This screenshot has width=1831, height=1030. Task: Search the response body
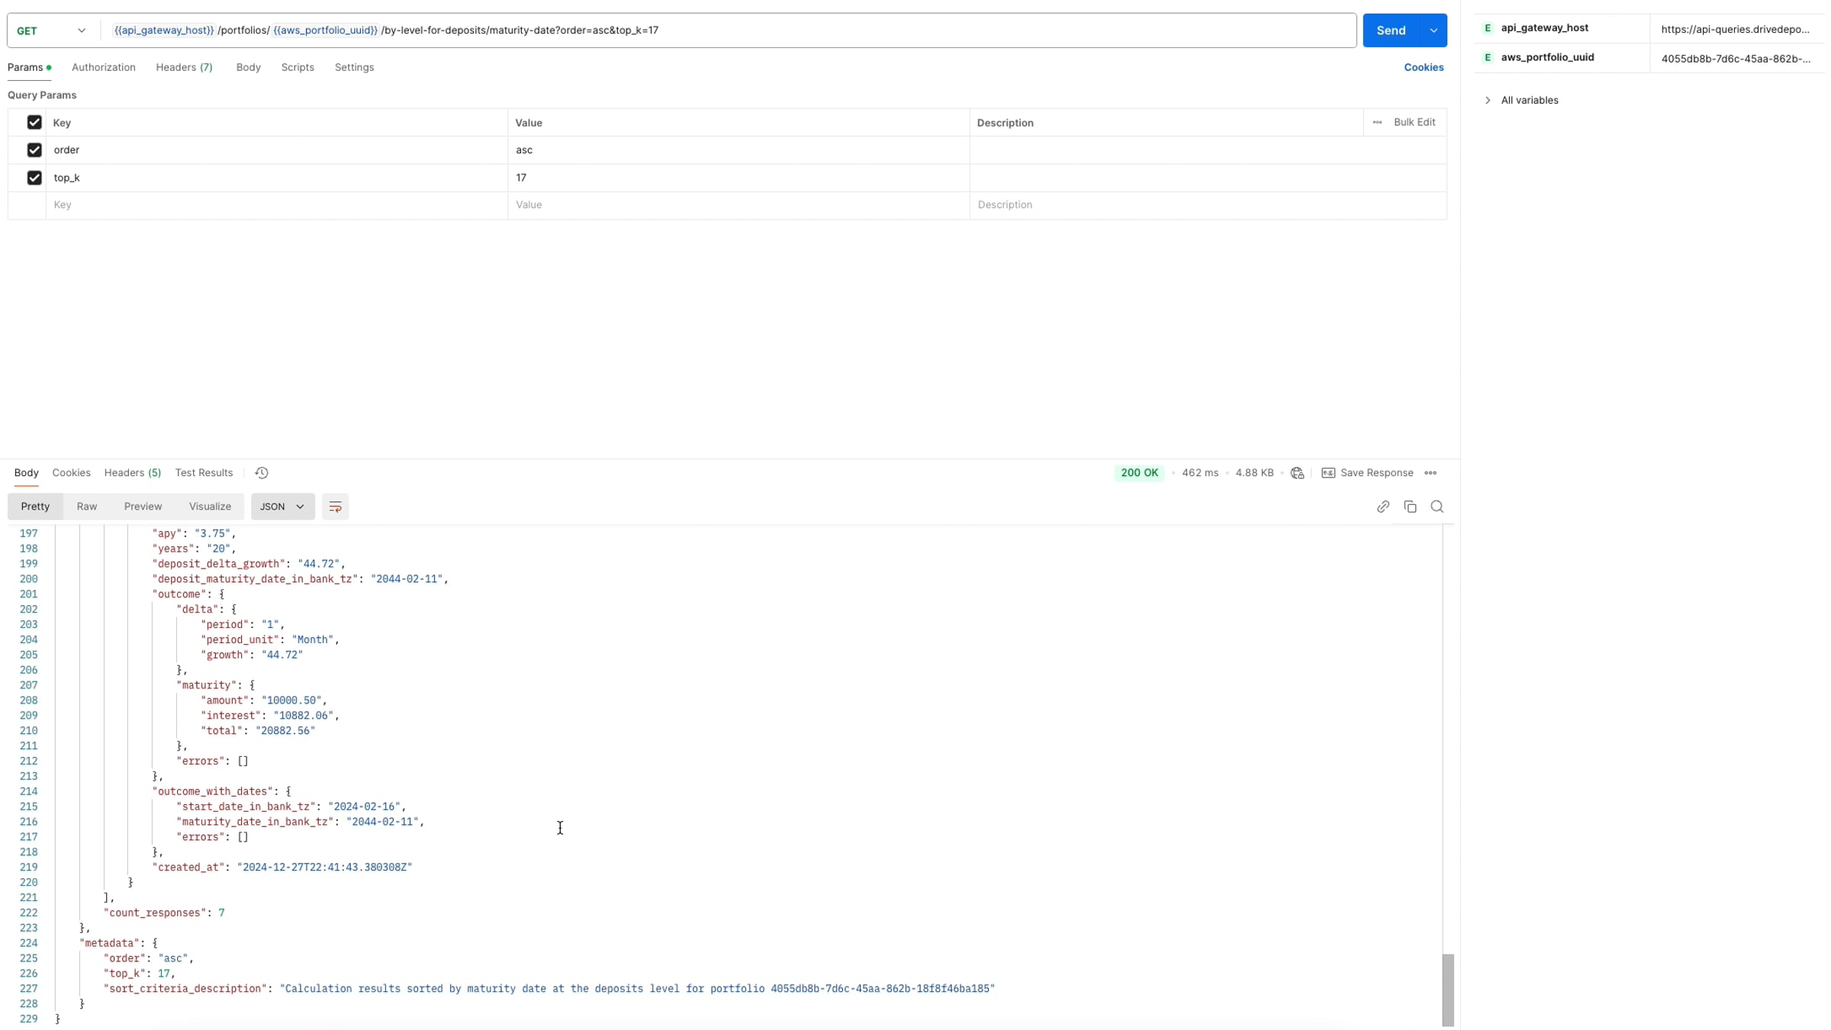click(1437, 507)
